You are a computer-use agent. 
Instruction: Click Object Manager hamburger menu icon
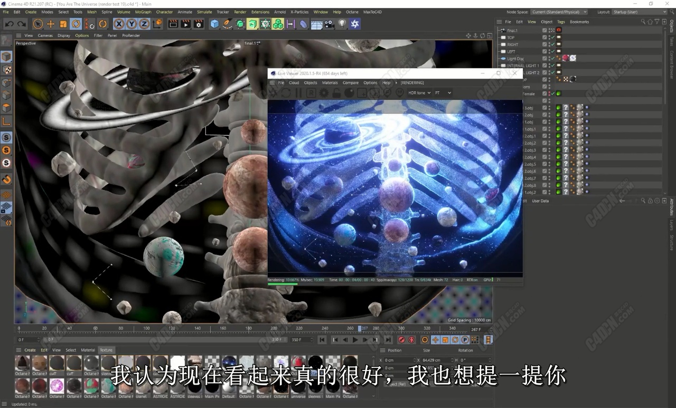500,22
